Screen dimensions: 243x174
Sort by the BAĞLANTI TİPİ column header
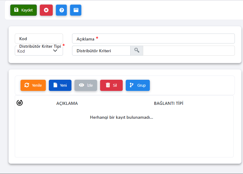point(169,103)
